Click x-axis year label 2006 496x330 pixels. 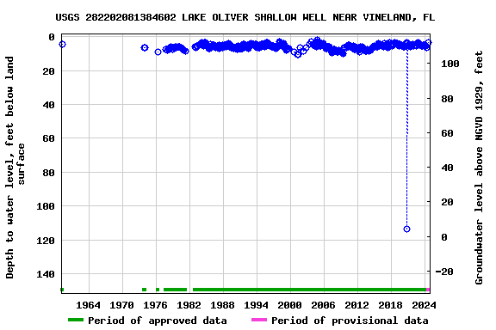point(323,305)
